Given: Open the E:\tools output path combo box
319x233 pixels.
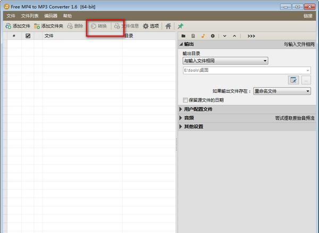Looking at the screenshot, I should click(247, 70).
